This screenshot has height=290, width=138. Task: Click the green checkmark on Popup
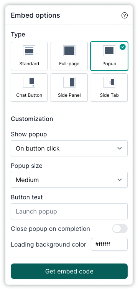tap(123, 47)
